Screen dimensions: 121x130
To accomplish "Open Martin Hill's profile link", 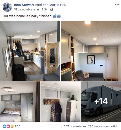I will [57, 5].
